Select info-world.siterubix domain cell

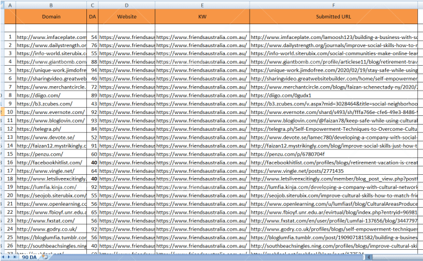[52, 53]
